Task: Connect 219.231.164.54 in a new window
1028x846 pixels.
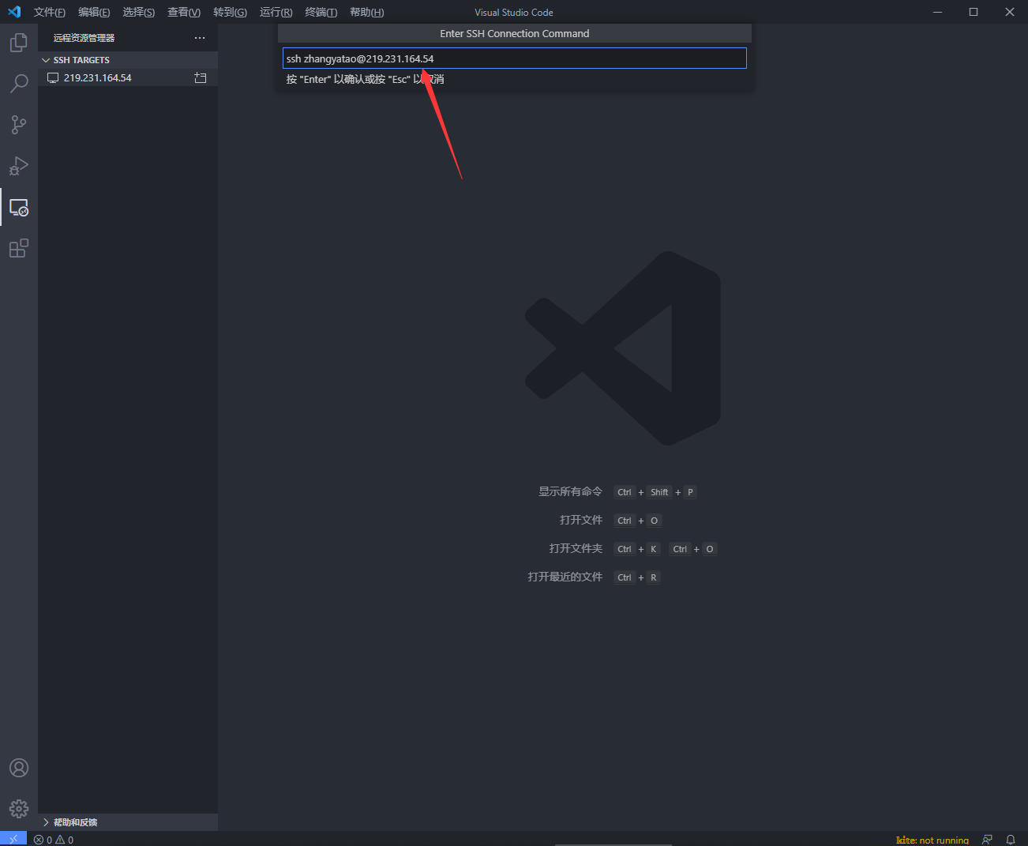Action: pos(201,77)
